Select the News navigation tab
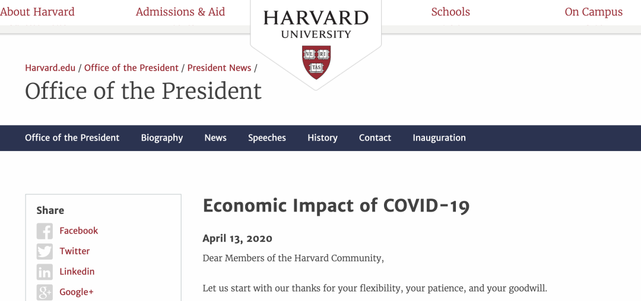 215,138
